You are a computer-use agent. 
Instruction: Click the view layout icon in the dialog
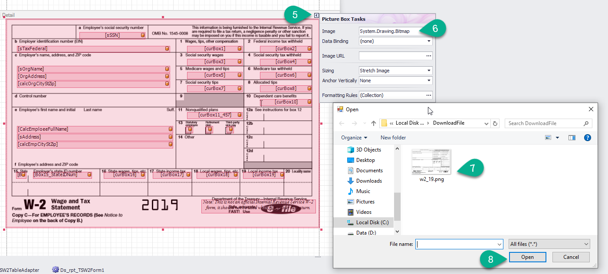[x=548, y=138]
